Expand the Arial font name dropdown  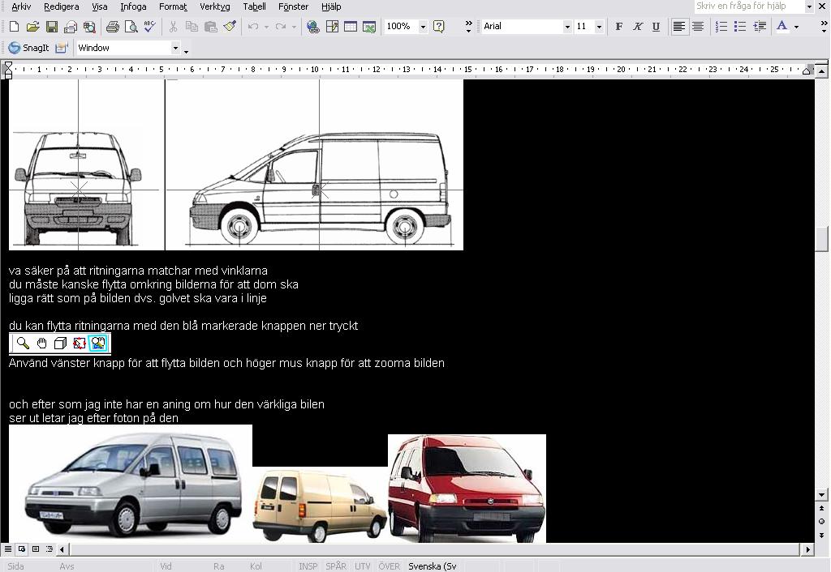[567, 27]
